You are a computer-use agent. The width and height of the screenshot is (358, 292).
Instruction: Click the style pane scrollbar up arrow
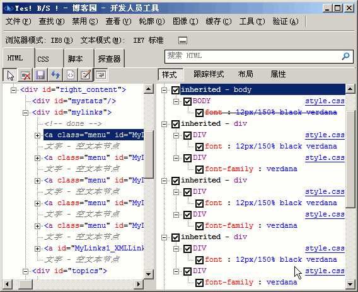point(350,89)
